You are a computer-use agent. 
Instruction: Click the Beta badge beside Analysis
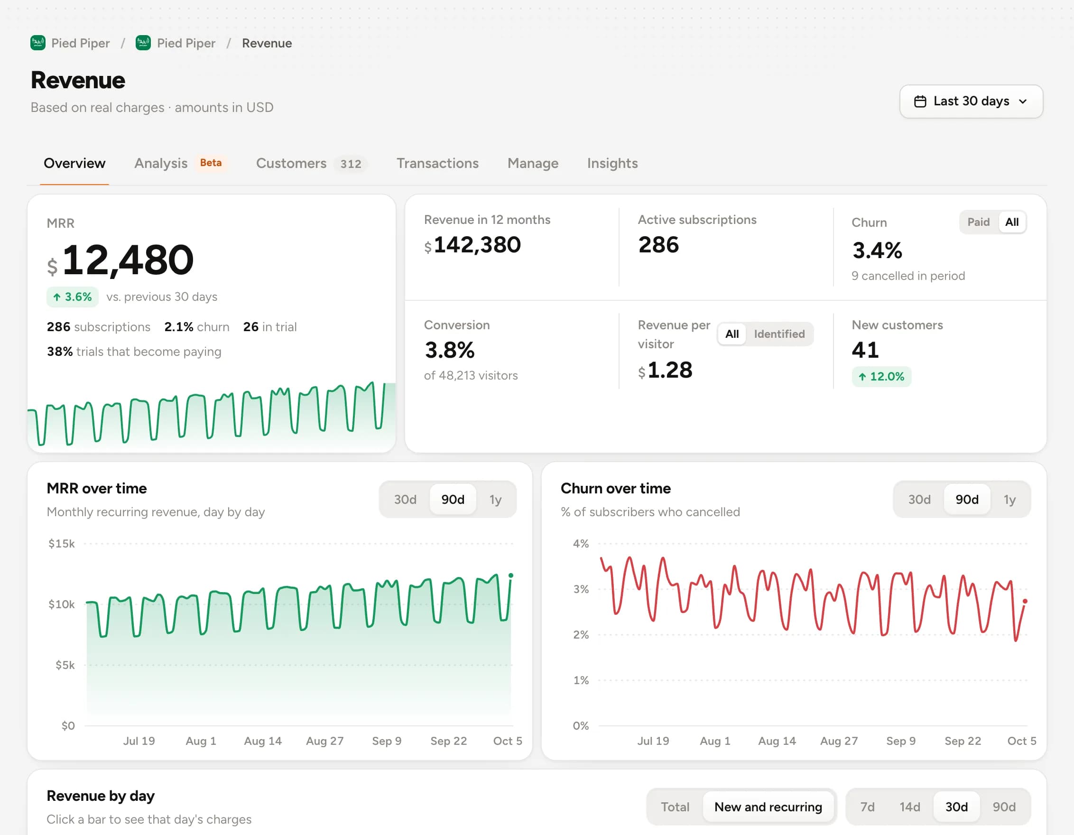pos(211,163)
